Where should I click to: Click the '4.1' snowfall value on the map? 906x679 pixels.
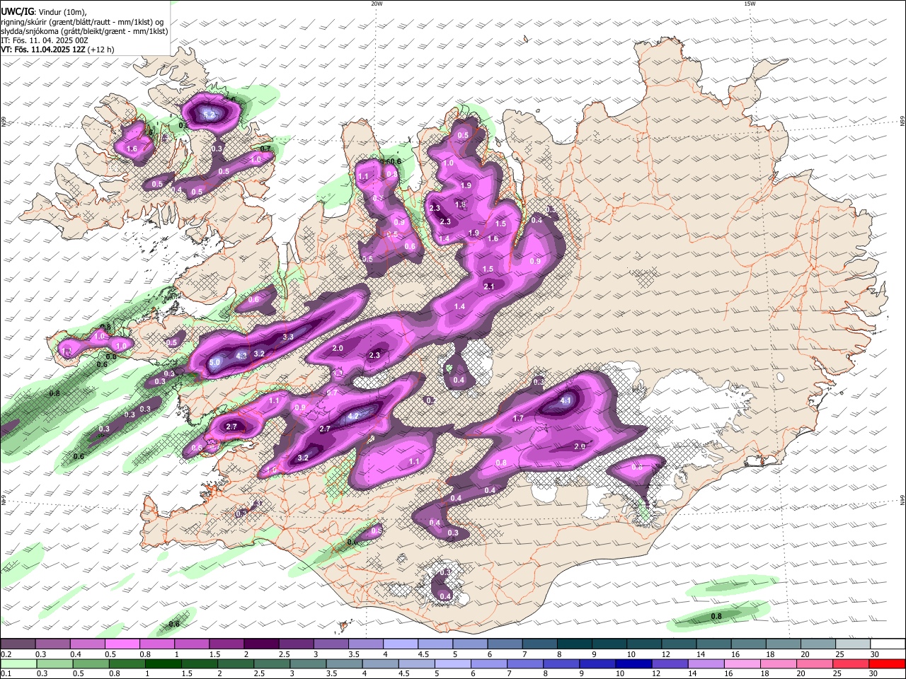point(566,401)
